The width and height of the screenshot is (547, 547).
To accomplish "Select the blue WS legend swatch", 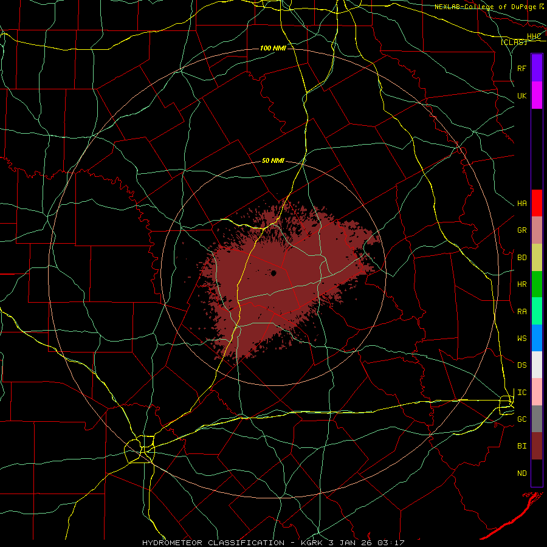I will point(537,338).
